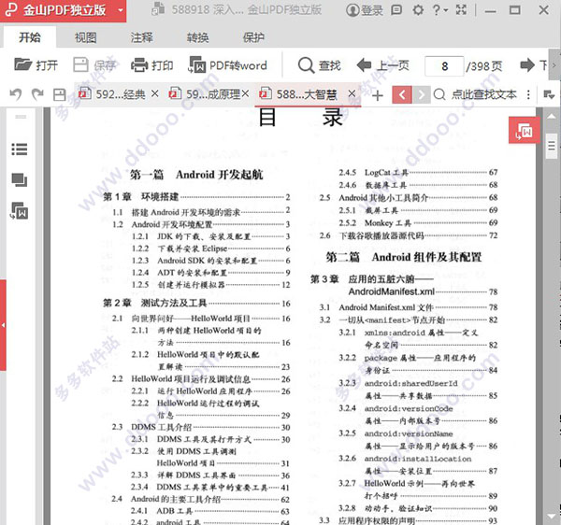Click the 登录 login button
Screen dimensions: 561x525
365,10
